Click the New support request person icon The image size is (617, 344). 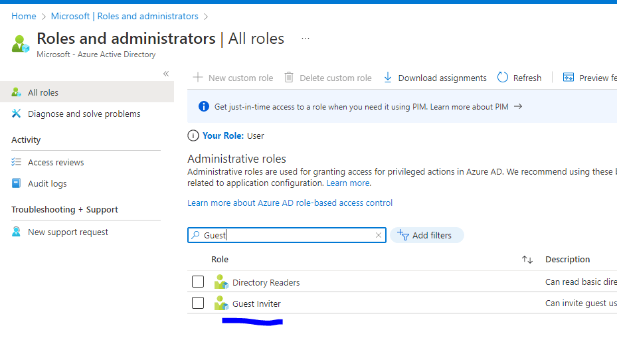coord(16,231)
